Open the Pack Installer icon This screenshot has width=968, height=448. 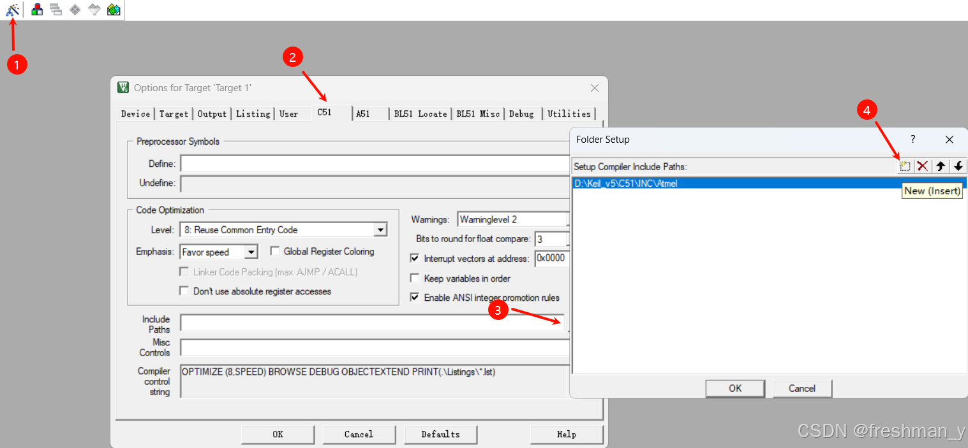114,10
